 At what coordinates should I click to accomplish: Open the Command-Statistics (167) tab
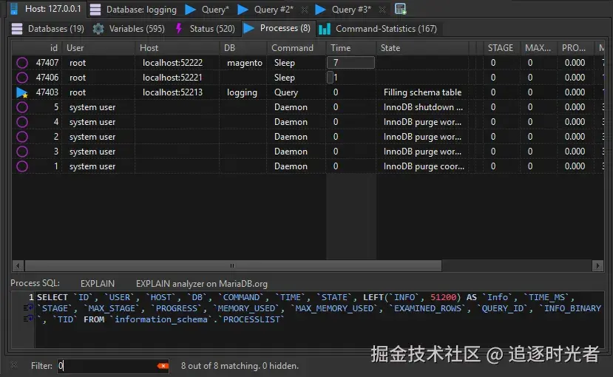pos(377,29)
